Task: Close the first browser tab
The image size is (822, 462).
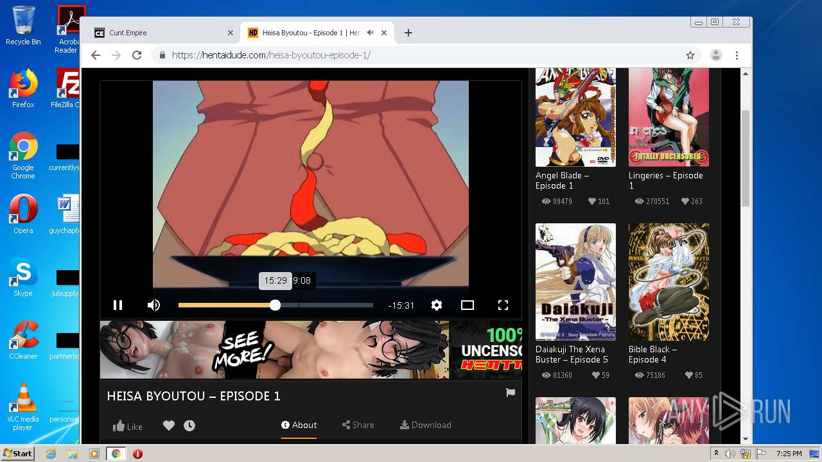Action: coord(231,33)
